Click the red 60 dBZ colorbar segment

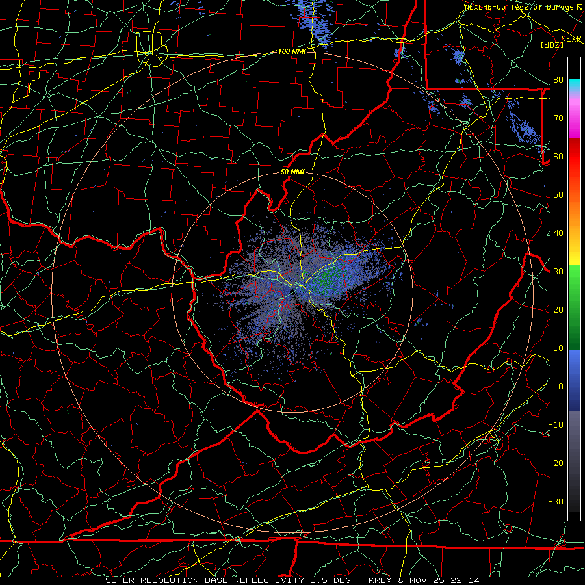pos(574,157)
